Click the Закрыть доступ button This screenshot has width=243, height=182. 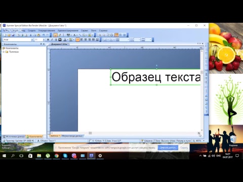point(168,148)
